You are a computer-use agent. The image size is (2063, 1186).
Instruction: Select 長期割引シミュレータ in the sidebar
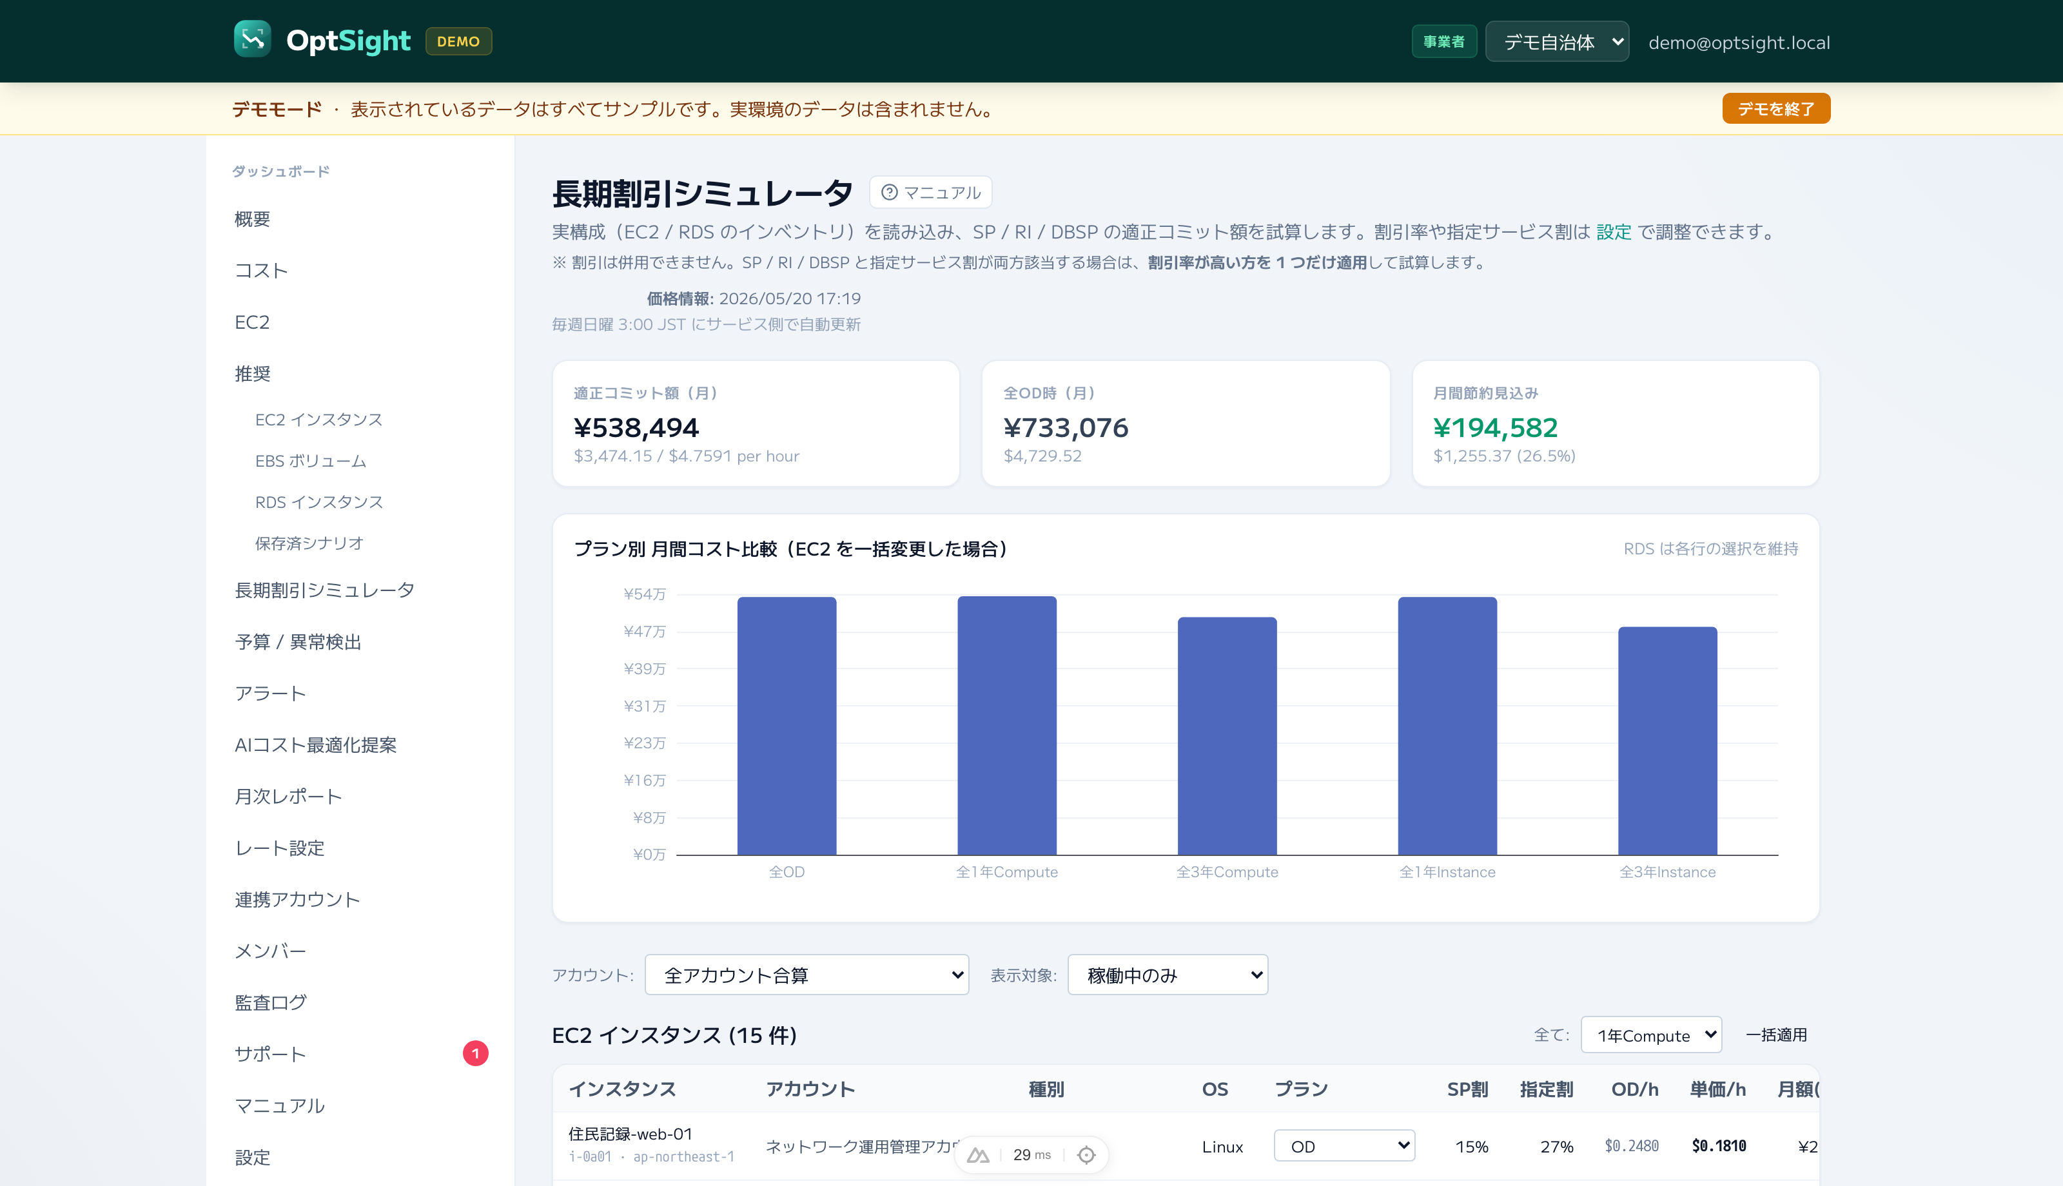[324, 590]
